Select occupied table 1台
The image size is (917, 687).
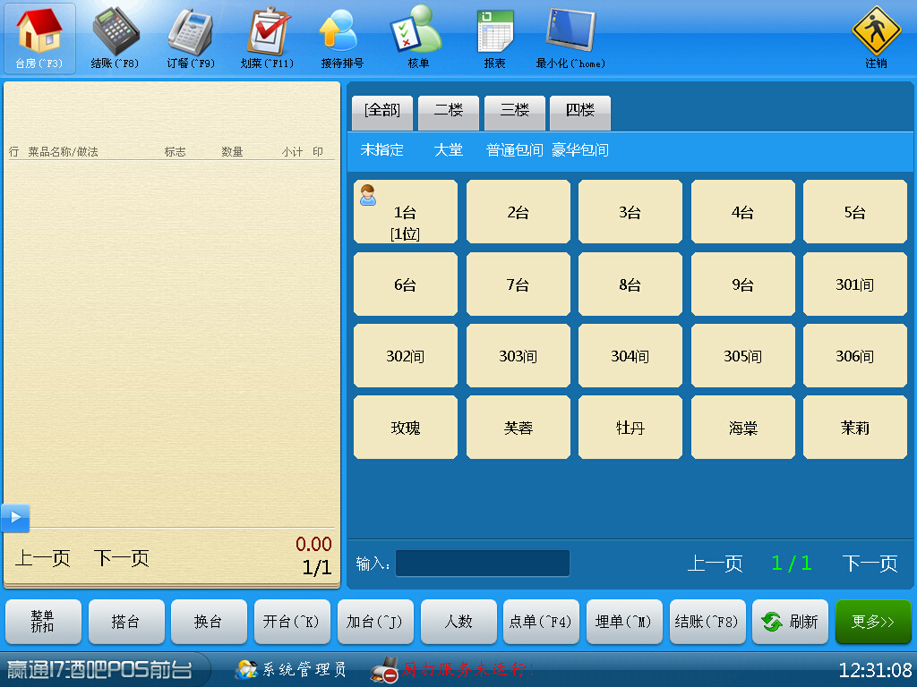point(406,213)
